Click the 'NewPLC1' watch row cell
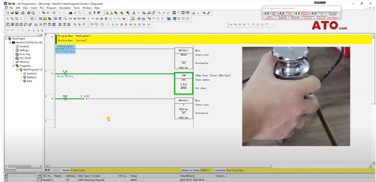376x182 pixels. [x=47, y=180]
